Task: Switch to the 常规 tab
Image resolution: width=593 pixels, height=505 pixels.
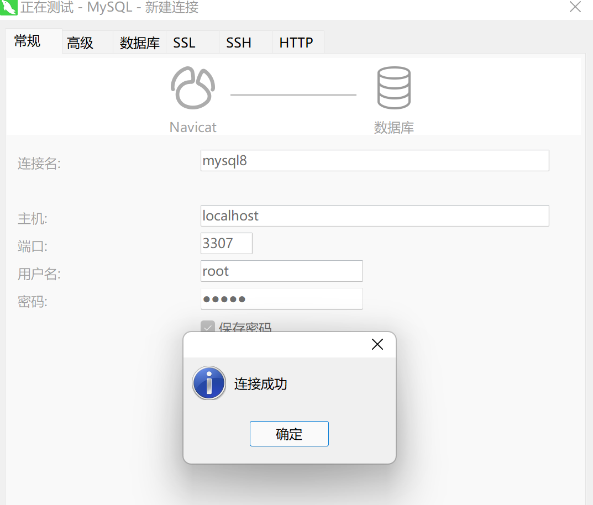Action: click(x=34, y=41)
